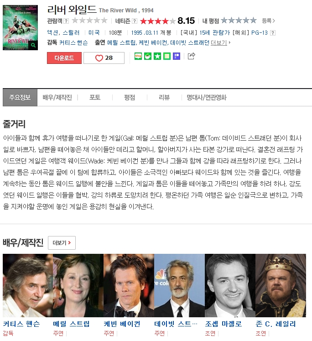
Task: Click 케빈 베이컨 cast photo thumbnail
Action: 129,285
